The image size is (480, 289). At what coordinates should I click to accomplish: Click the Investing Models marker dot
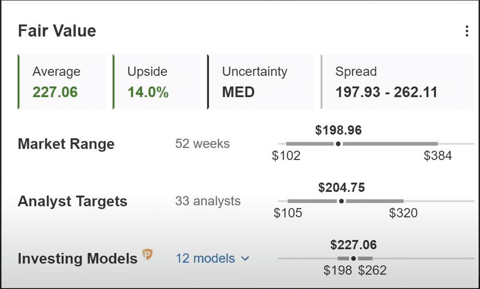(x=353, y=259)
